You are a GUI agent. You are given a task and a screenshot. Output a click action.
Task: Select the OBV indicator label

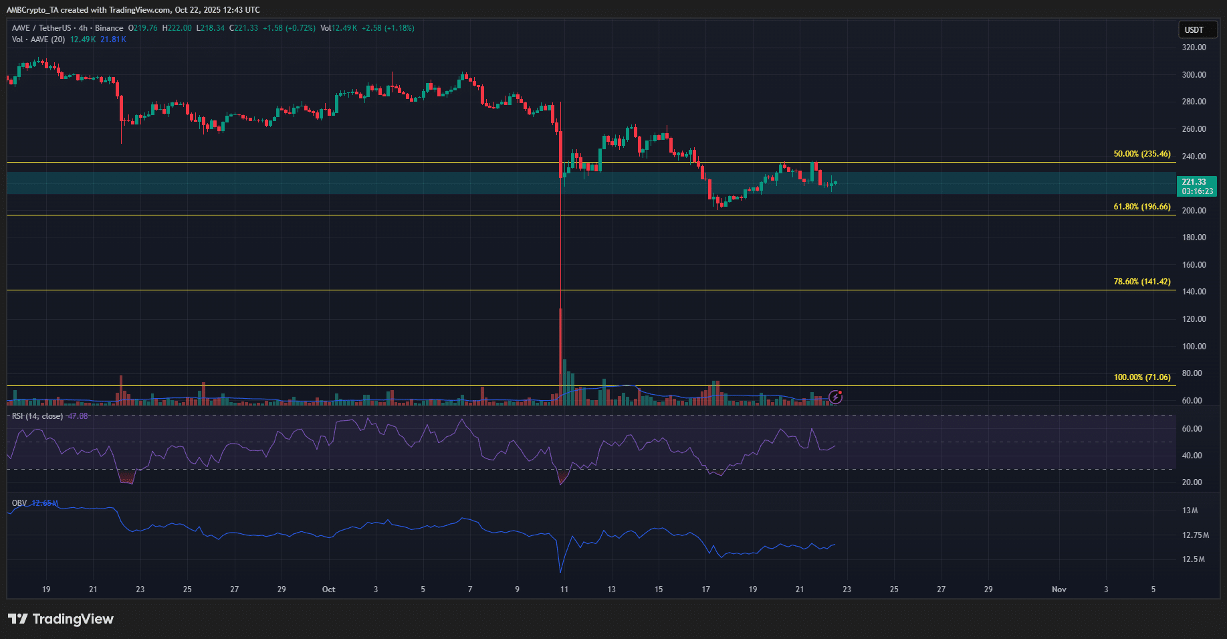point(19,503)
